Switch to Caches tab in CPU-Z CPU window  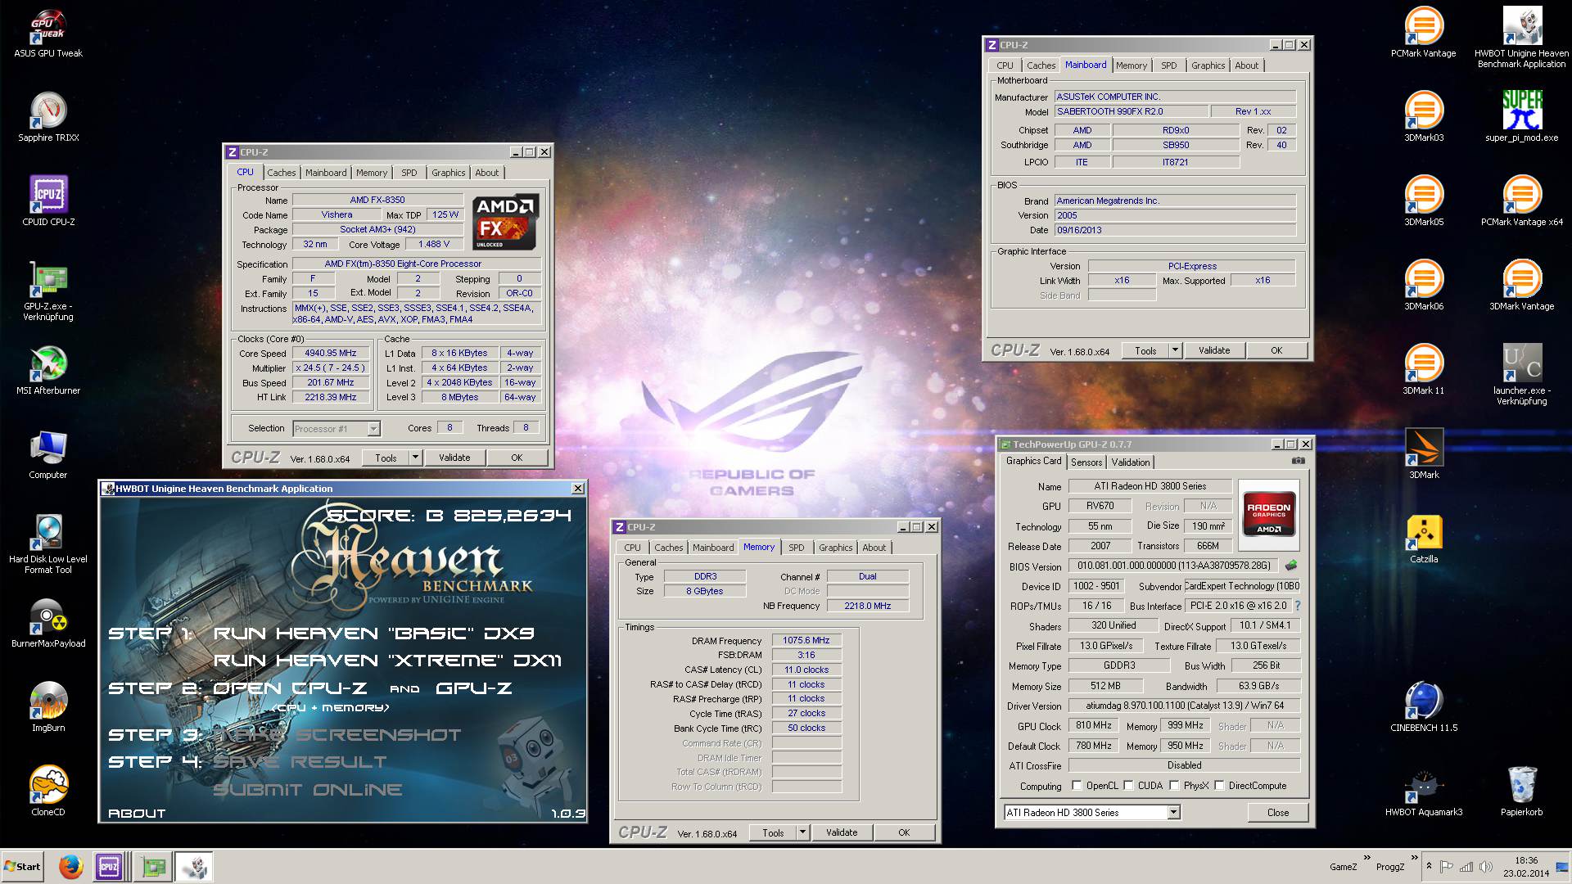pyautogui.click(x=281, y=173)
